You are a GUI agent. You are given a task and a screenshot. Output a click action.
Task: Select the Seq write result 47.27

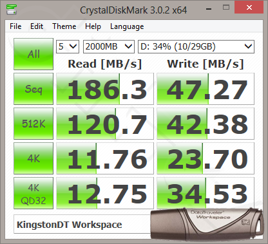click(x=206, y=89)
